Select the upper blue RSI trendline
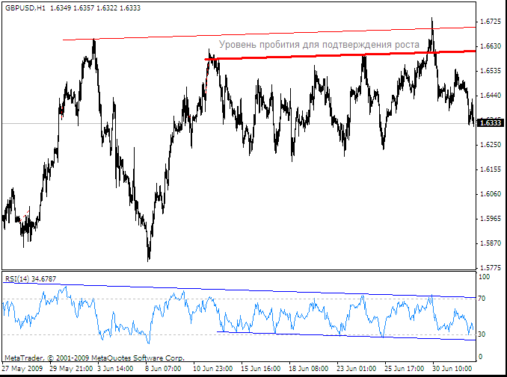This screenshot has height=377, width=507. (x=239, y=290)
